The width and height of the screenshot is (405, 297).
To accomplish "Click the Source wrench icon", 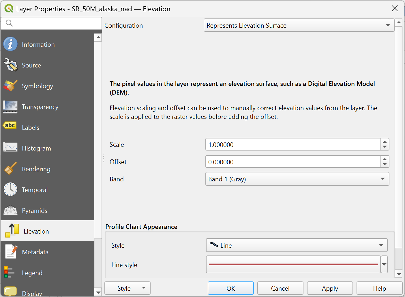I will [x=10, y=65].
